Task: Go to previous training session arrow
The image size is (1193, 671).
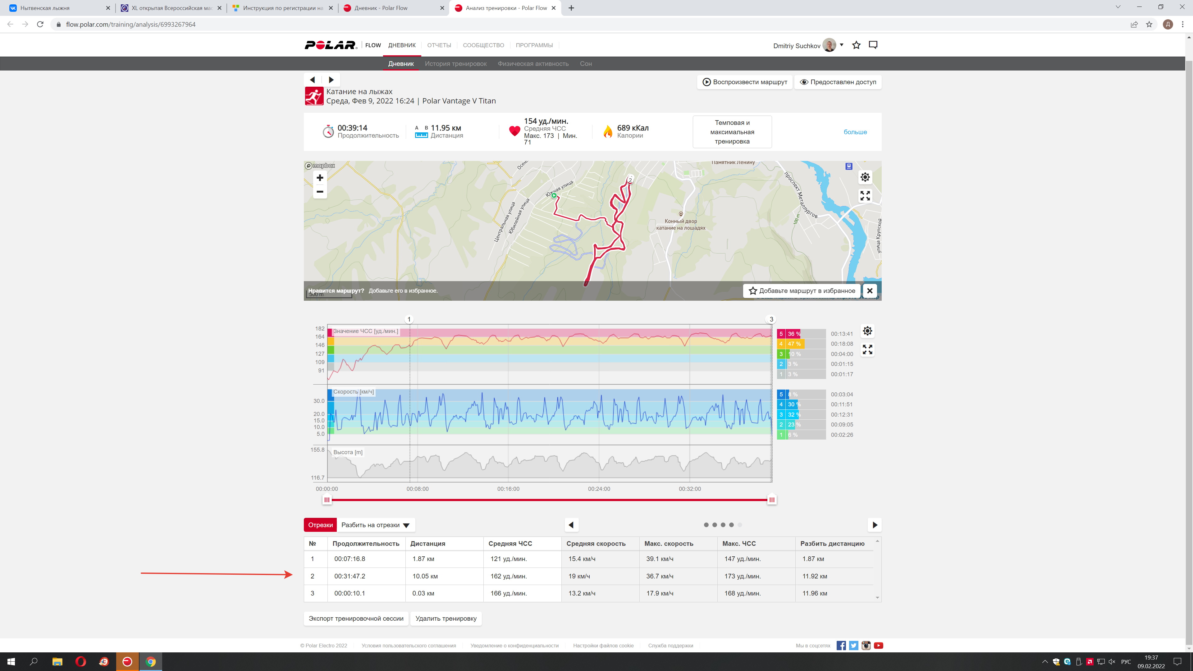Action: click(313, 80)
